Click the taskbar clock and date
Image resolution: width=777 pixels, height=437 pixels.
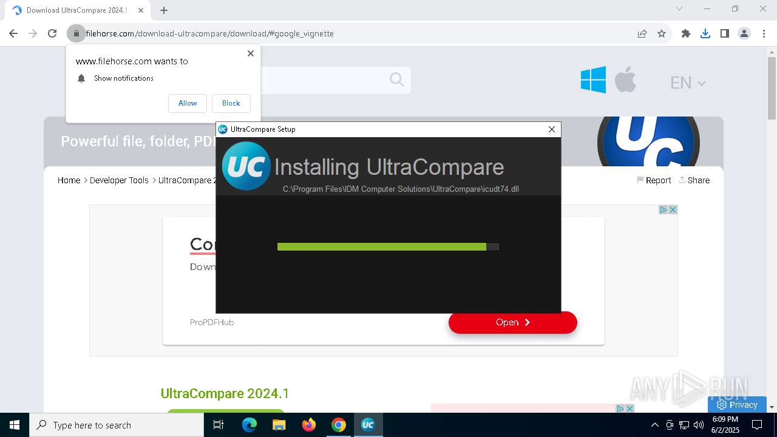pos(725,425)
